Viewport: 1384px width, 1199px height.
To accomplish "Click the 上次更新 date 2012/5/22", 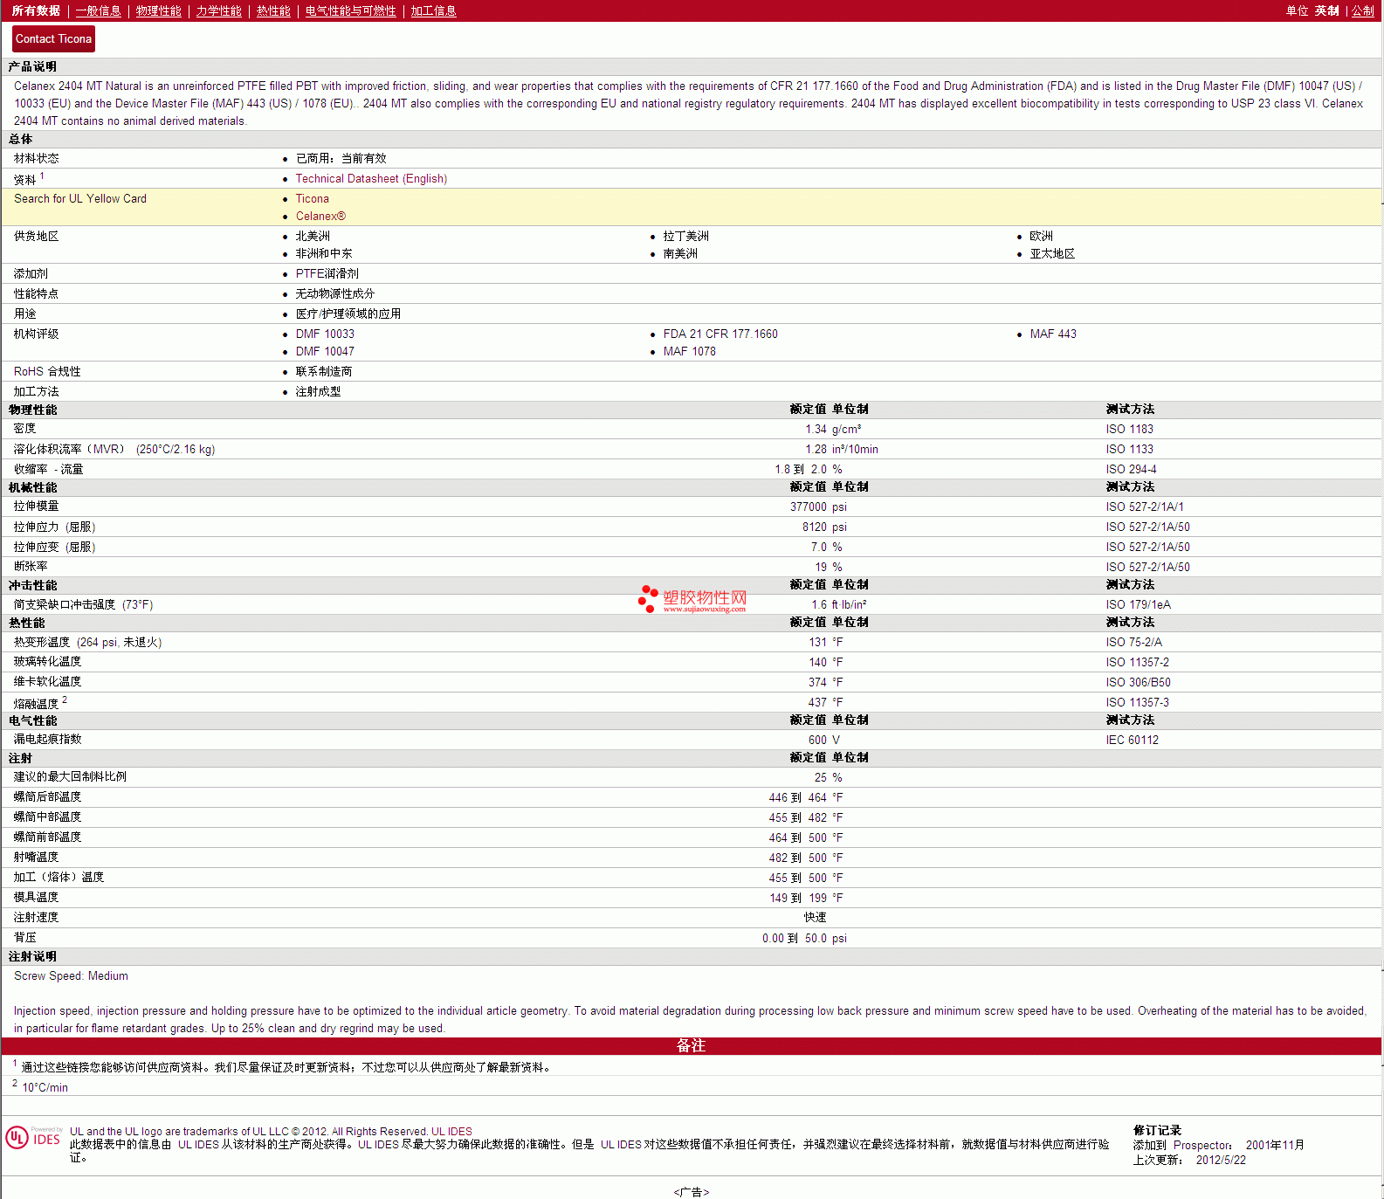I will 1221,1160.
